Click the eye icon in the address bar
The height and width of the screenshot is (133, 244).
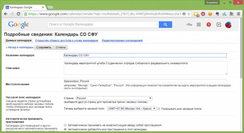click(x=184, y=14)
